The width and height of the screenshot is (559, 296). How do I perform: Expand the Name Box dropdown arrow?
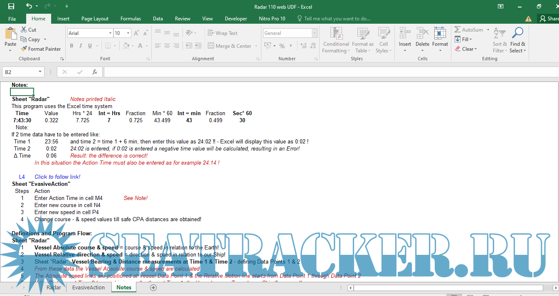pyautogui.click(x=40, y=72)
